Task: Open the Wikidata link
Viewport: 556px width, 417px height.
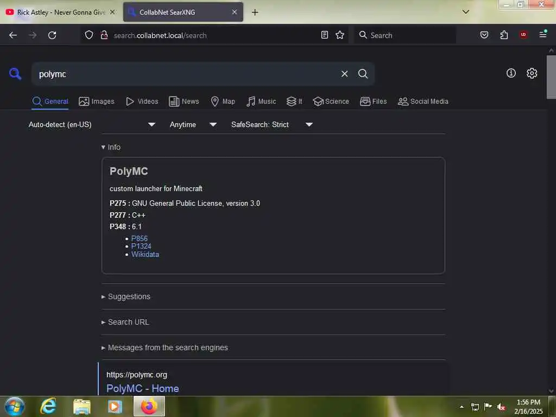Action: (145, 255)
